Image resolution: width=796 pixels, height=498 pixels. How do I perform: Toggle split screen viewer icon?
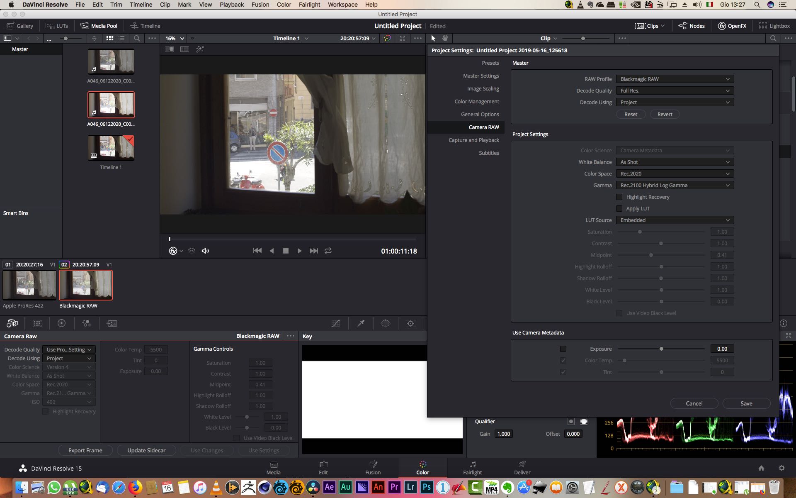[x=184, y=49]
